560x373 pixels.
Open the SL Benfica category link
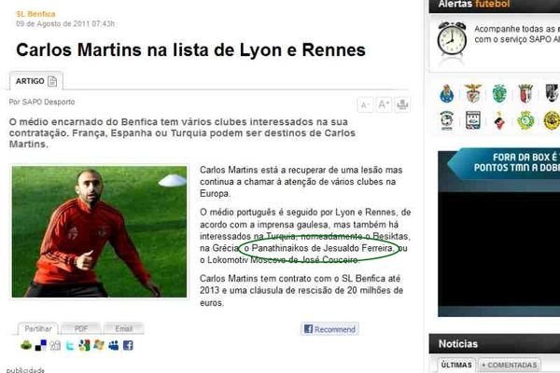35,14
